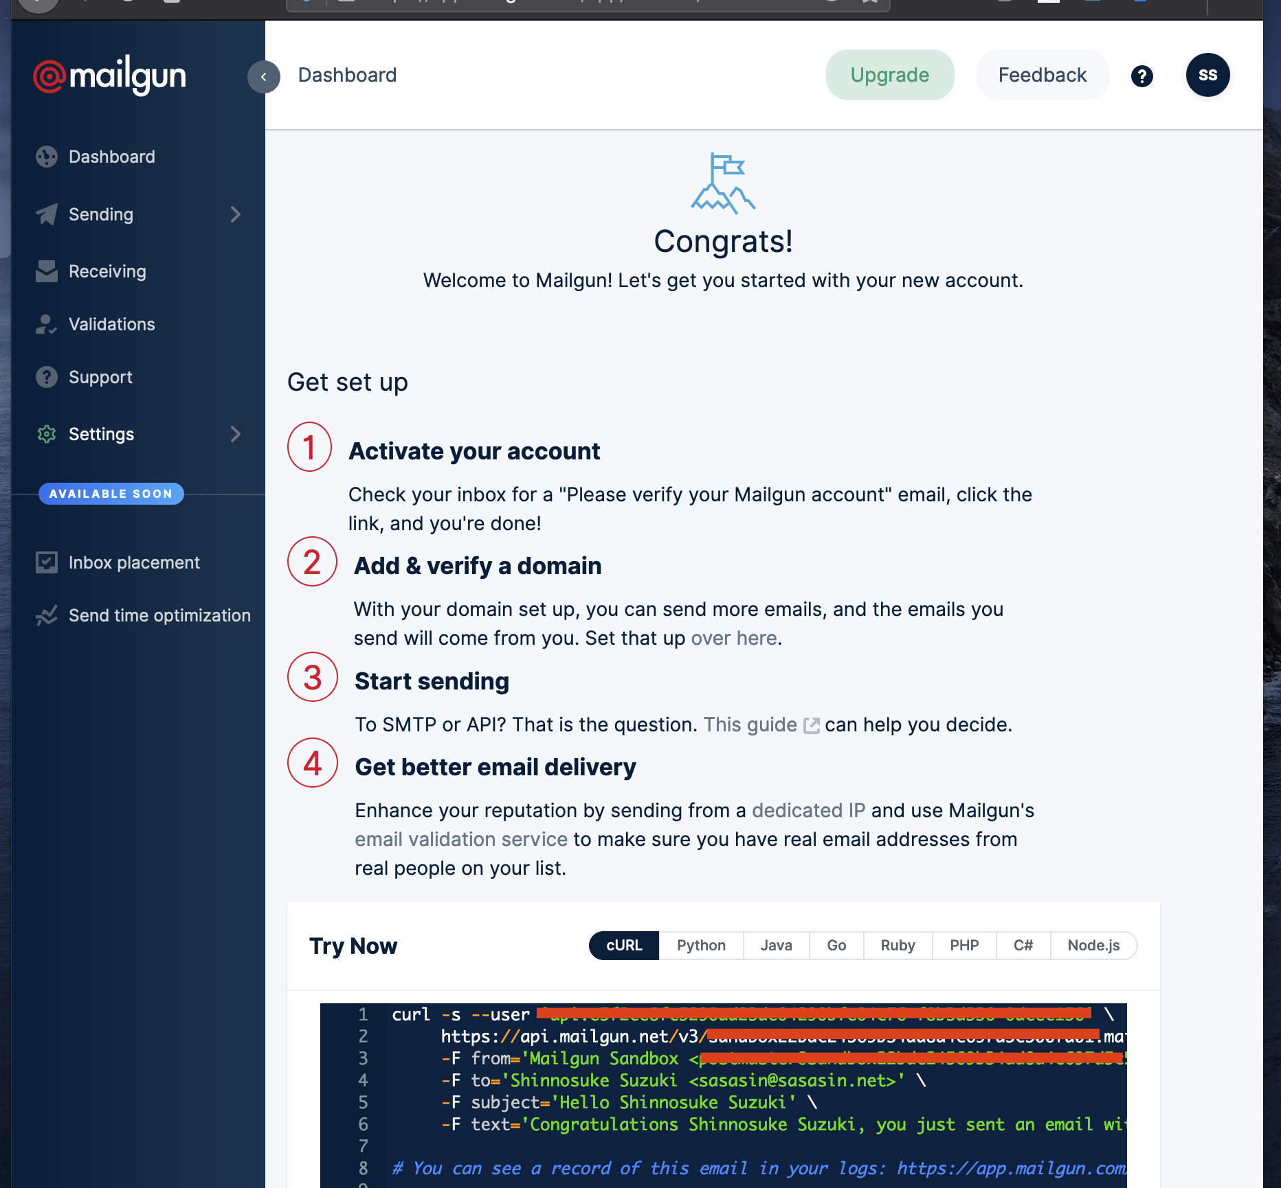Click the Support question-mark icon in the sidebar
The width and height of the screenshot is (1281, 1188).
[x=47, y=377]
